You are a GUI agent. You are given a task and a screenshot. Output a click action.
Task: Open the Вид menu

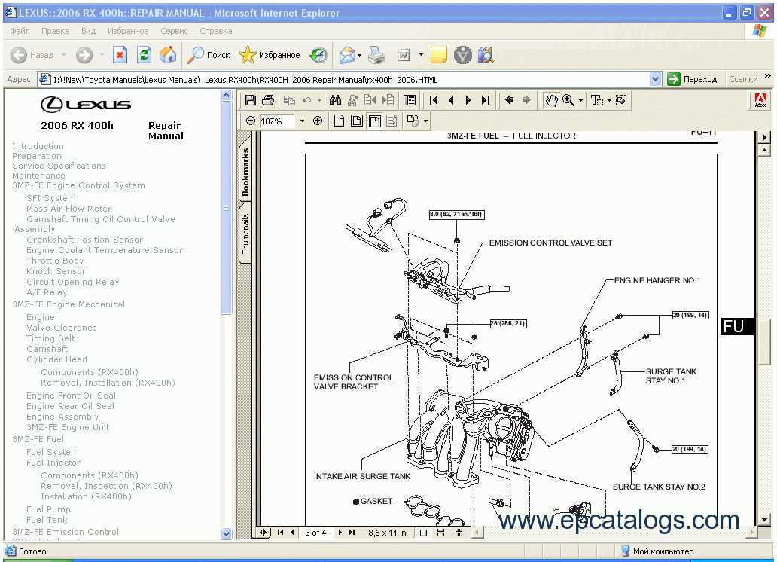coord(88,31)
